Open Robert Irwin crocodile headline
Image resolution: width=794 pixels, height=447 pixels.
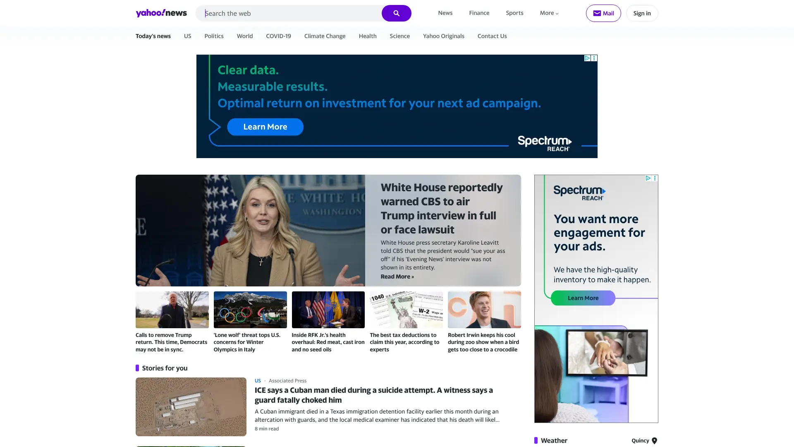pyautogui.click(x=483, y=342)
